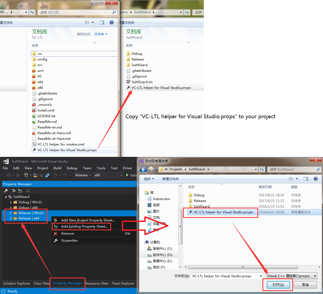This screenshot has height=294, width=323.
Task: Click SutWizard breadcrumb in the dialog address bar
Action: click(x=197, y=169)
